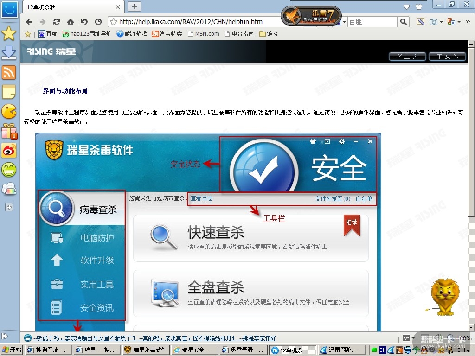Click the QQ penguin tray icon
Viewport: 475px width, 356px height.
pos(425,350)
